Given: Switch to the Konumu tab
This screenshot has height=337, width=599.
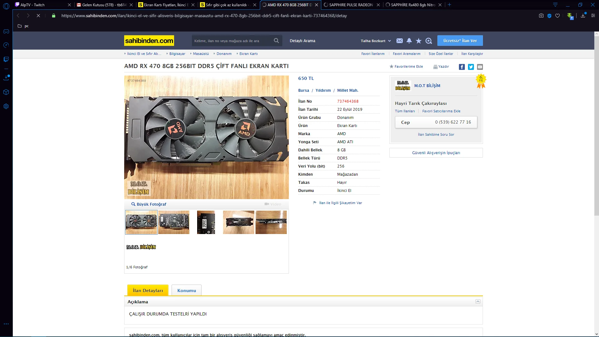Looking at the screenshot, I should (x=187, y=291).
